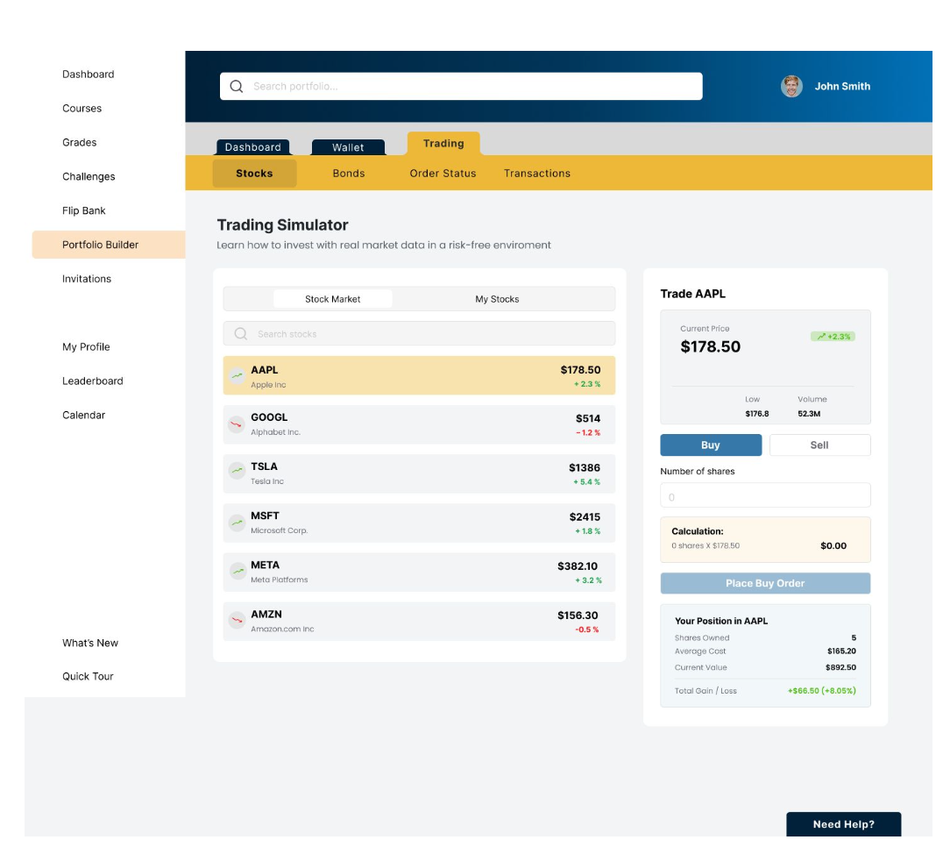936x847 pixels.
Task: Click the $178.50 current price value
Action: point(711,347)
